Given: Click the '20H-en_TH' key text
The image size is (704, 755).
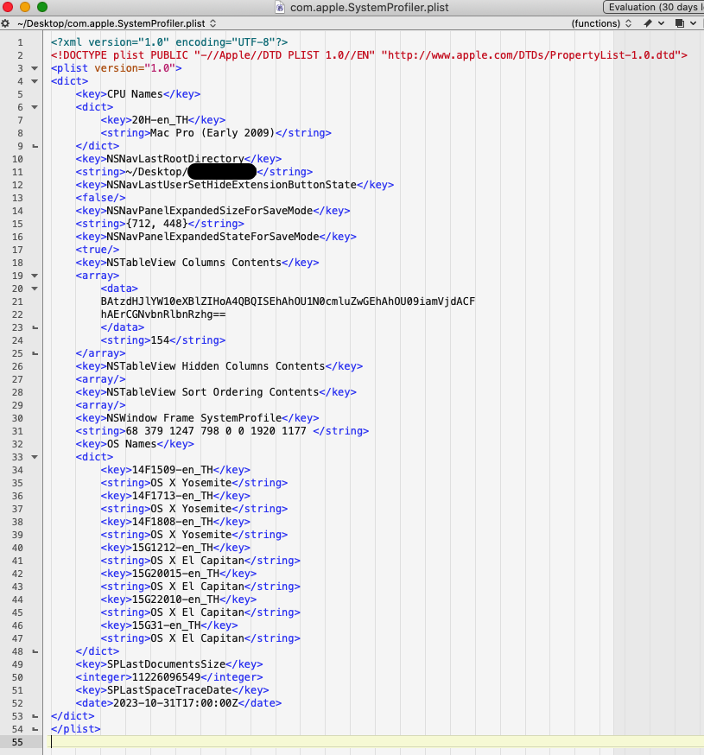Looking at the screenshot, I should point(160,120).
